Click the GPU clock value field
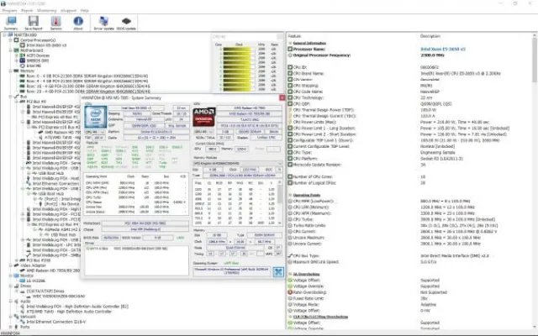 point(213,149)
